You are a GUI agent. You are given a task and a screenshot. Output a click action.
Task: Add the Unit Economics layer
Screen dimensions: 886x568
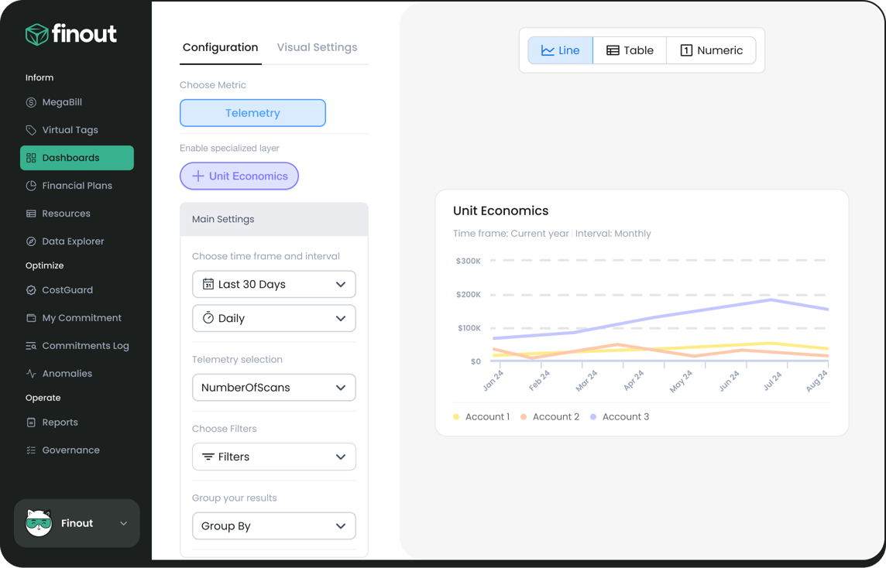click(239, 176)
